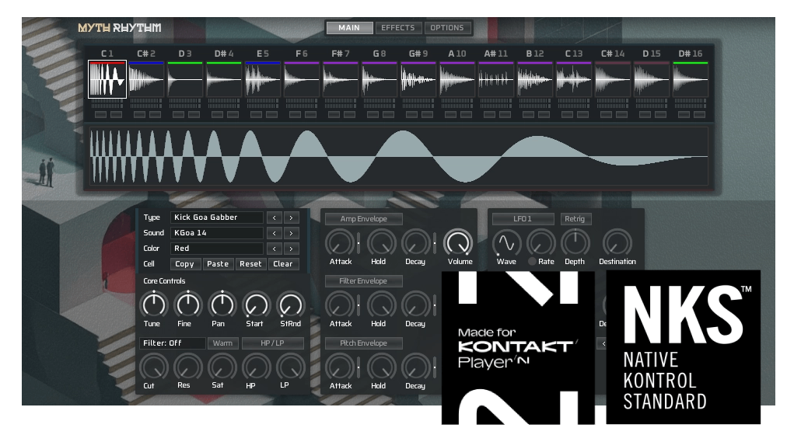
Task: Go to next Color option
Action: tap(291, 249)
